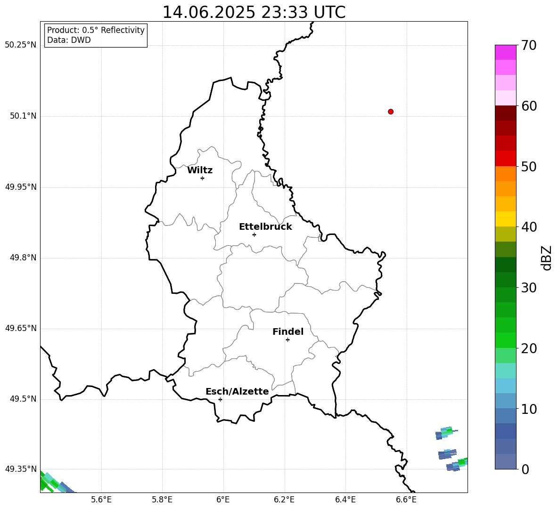Click the title 14.06.2025 23:33 UTC
This screenshot has height=509, width=558.
pos(254,12)
